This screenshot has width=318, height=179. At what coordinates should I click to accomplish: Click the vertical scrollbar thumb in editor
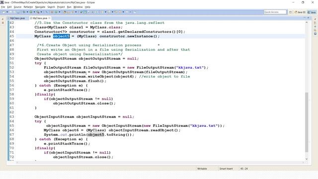click(x=307, y=122)
